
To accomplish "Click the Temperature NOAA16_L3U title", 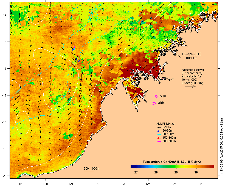I will pyautogui.click(x=172, y=162).
